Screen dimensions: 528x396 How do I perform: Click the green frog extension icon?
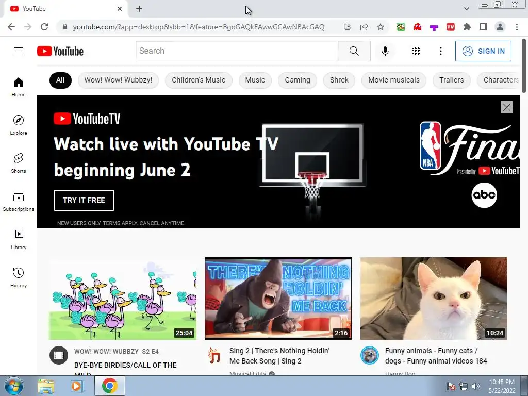[401, 27]
